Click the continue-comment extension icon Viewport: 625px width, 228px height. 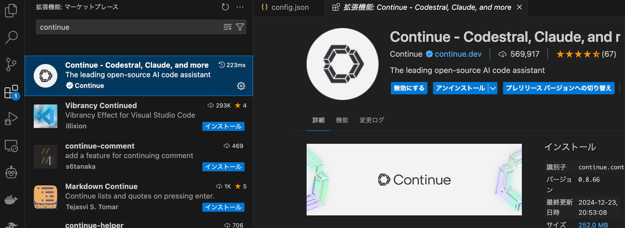coord(45,157)
